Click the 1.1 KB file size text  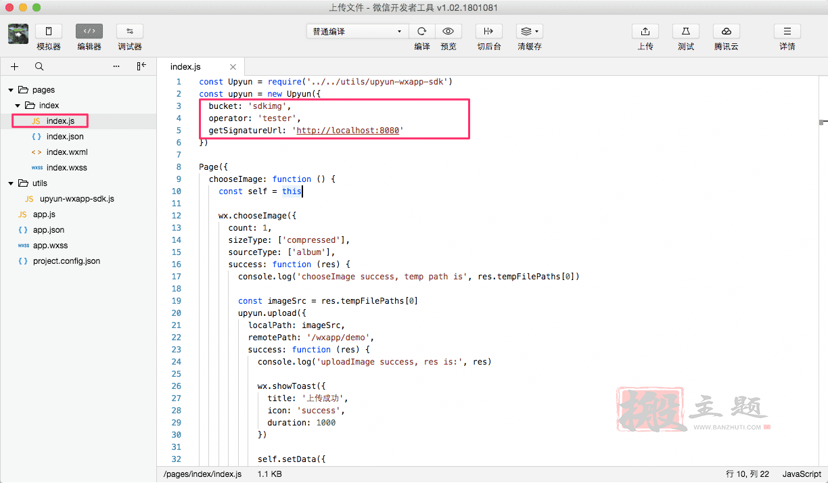[269, 474]
